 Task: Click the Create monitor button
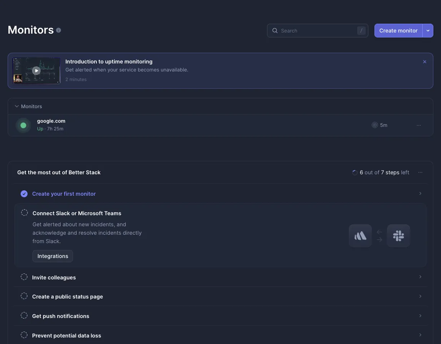[398, 31]
